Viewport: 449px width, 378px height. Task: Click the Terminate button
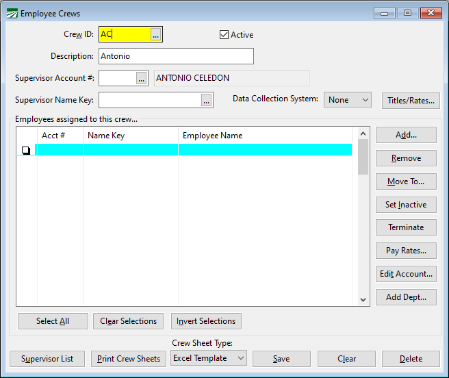406,227
